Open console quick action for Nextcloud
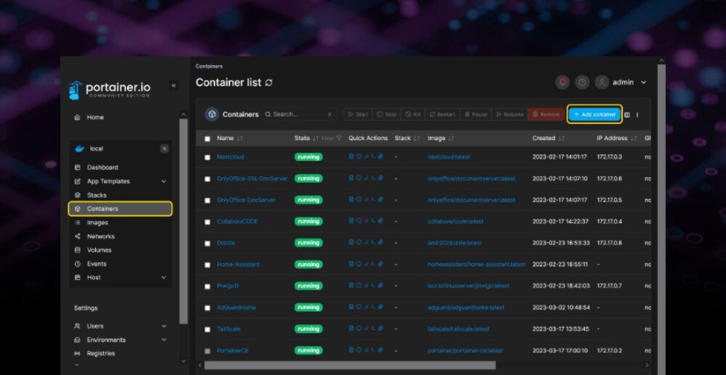This screenshot has width=726, height=375. click(372, 157)
